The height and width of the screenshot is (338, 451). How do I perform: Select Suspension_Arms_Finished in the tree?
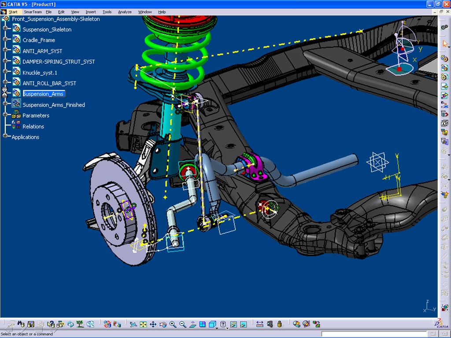(54, 105)
